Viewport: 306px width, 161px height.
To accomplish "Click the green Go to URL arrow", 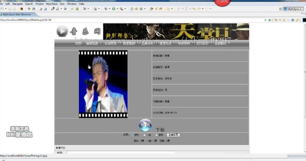I will pos(270,20).
